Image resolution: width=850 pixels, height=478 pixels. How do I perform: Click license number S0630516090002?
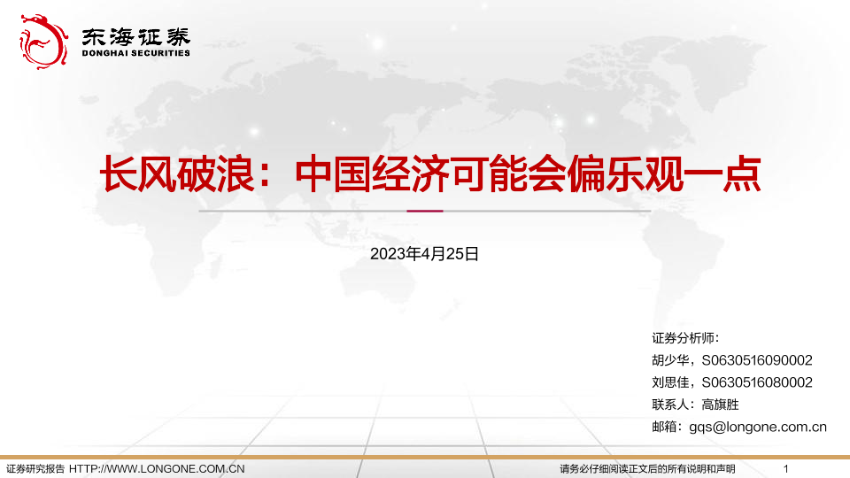(757, 360)
